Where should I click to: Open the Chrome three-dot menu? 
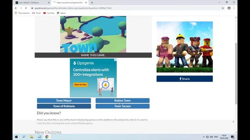coord(234,8)
